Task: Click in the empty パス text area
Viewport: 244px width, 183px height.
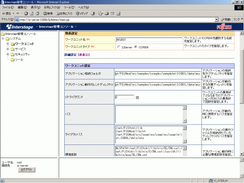Action: tap(149, 114)
